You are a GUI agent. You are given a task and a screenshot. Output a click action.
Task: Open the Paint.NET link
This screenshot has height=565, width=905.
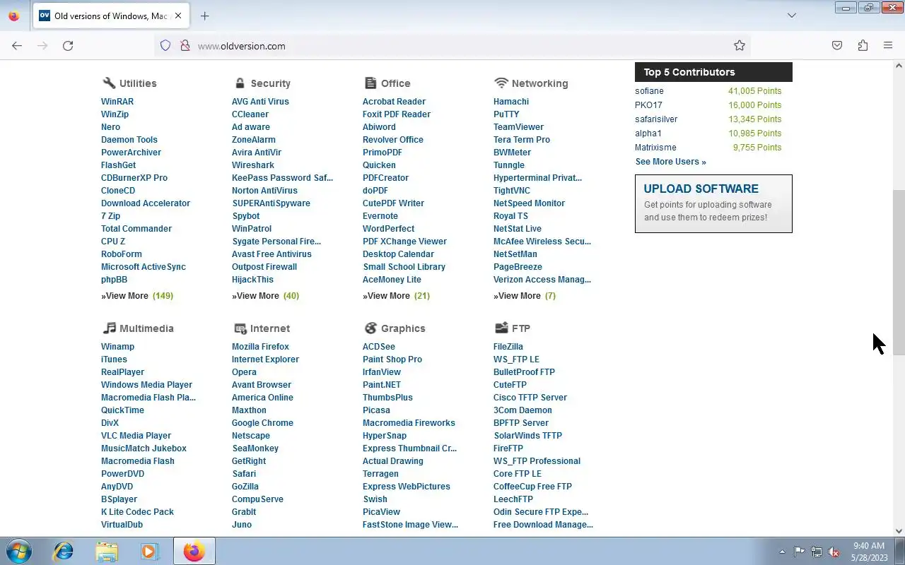click(382, 385)
